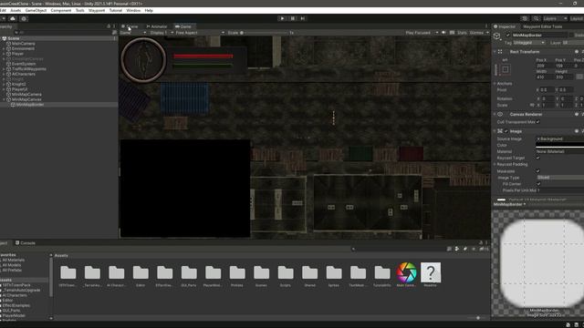
Task: Select MiniMapCamera in the Hierarchy
Action: (x=26, y=95)
